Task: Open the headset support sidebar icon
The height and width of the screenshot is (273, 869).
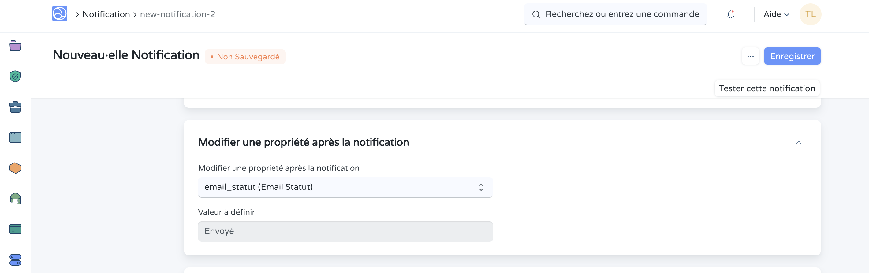Action: (15, 198)
